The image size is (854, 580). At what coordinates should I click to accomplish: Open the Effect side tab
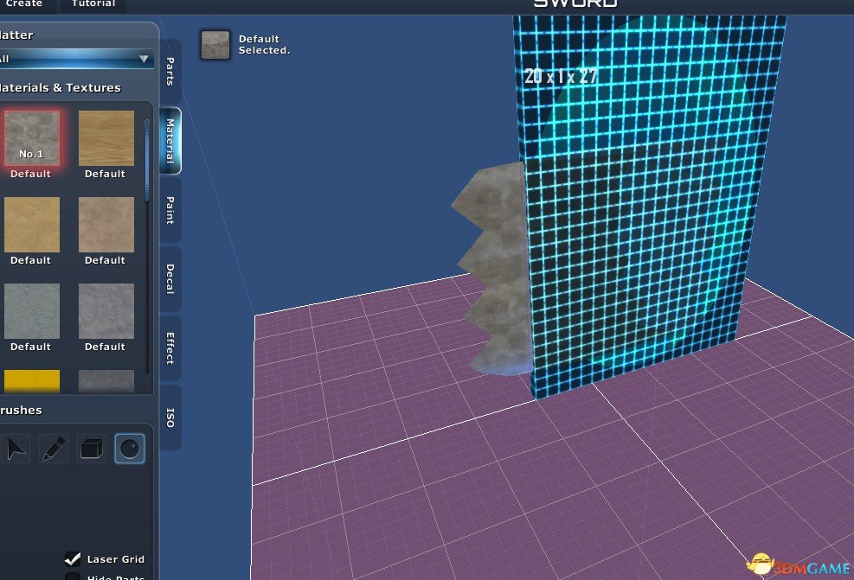click(170, 348)
